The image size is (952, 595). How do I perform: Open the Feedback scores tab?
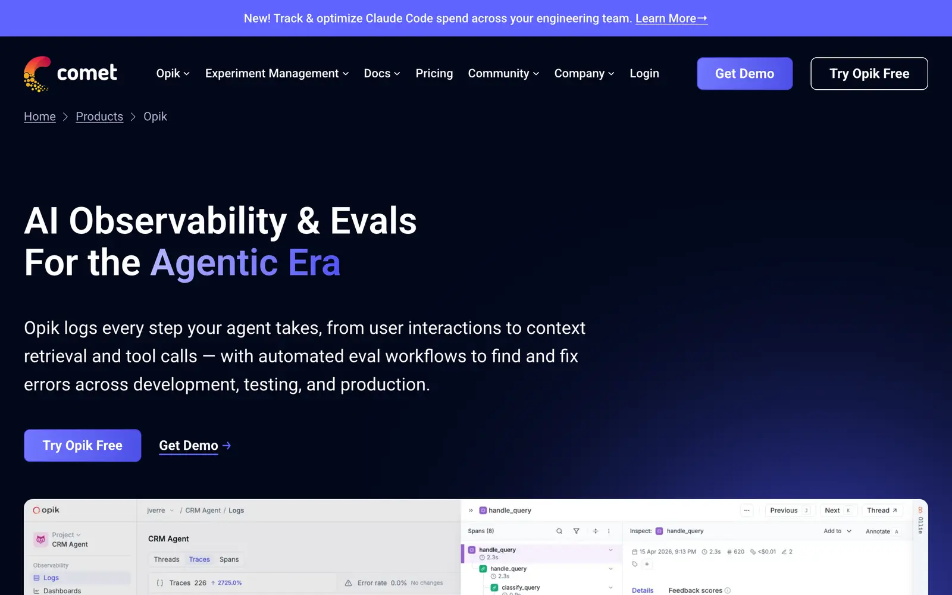[x=695, y=590]
